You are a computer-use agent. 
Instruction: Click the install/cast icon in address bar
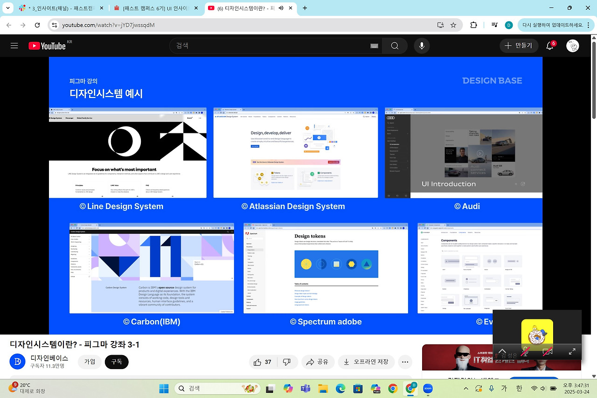440,25
